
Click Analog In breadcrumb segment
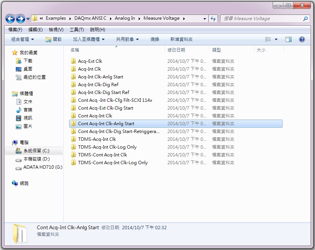125,18
